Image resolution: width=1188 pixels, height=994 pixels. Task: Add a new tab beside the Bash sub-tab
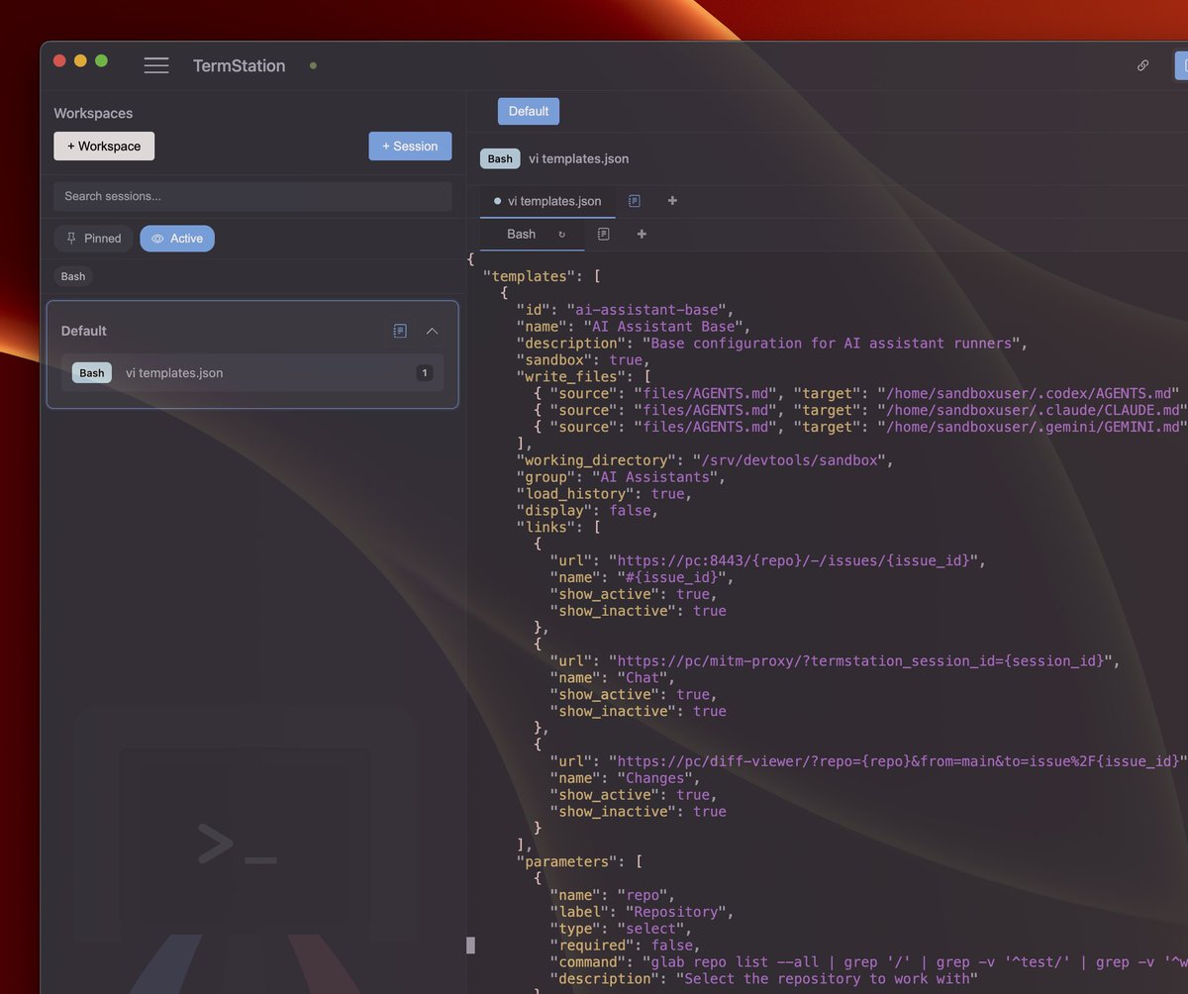(x=642, y=235)
